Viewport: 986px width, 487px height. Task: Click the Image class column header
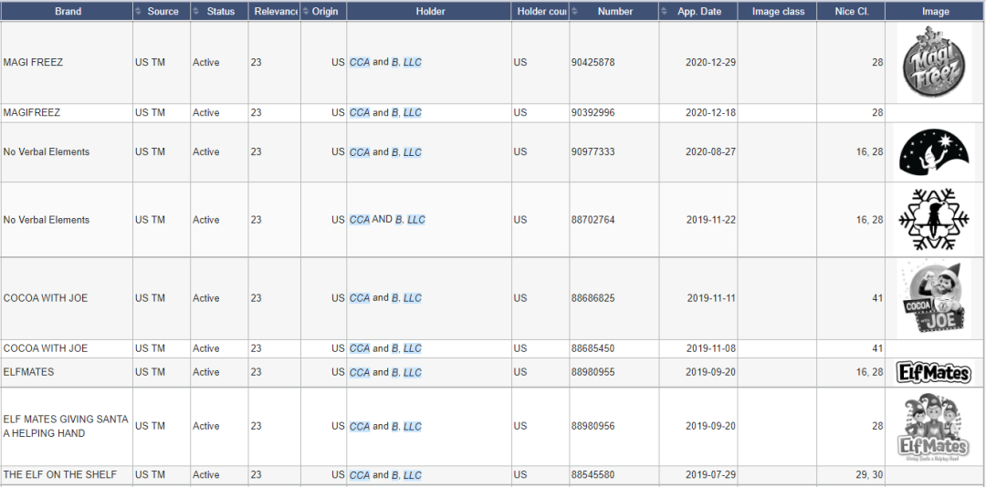[778, 12]
